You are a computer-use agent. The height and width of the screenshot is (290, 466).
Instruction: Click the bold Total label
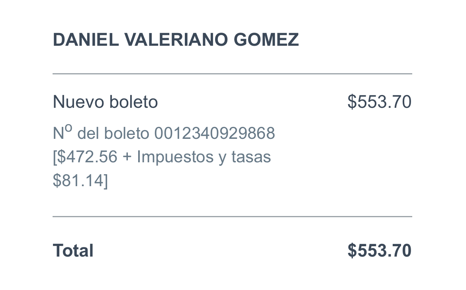pos(73,251)
